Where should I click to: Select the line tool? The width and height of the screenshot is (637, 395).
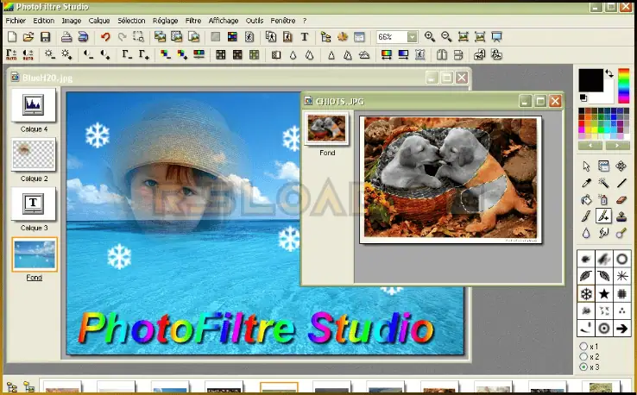[621, 183]
